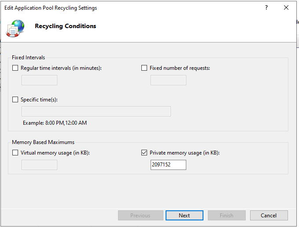Click the regular time intervals minutes field
Image resolution: width=299 pixels, height=227 pixels.
pos(39,80)
